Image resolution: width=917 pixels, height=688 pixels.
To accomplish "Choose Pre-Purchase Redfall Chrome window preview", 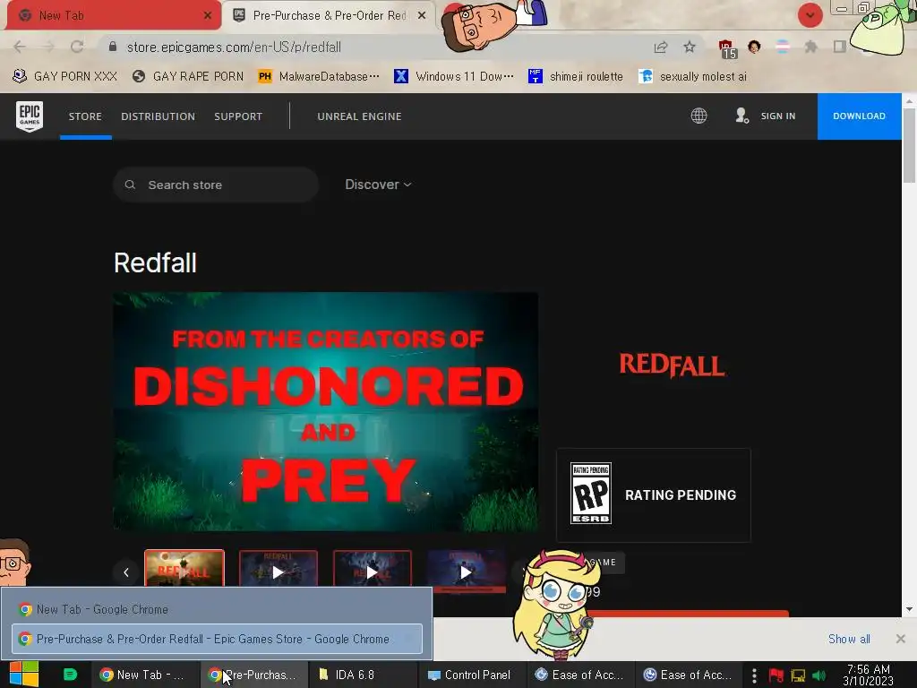I will point(217,639).
